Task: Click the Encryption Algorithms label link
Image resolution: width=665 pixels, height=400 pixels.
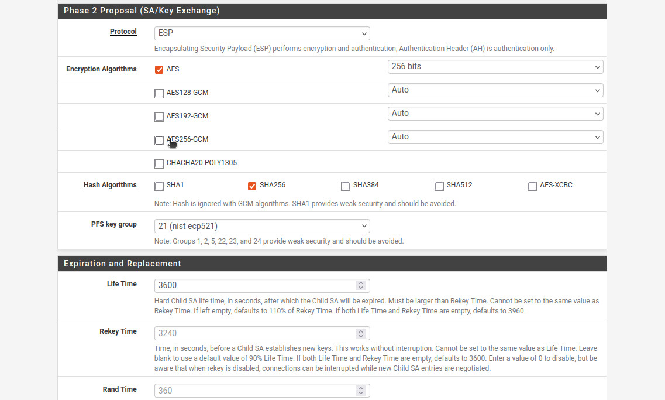Action: coord(101,69)
